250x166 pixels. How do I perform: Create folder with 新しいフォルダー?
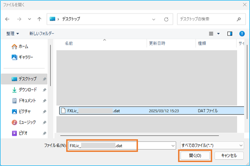(42, 33)
